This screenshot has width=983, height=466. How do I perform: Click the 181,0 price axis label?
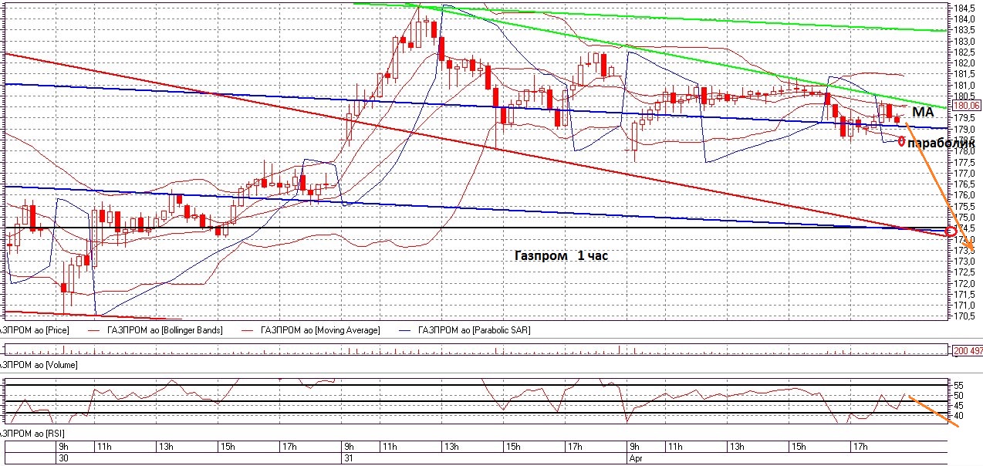point(964,85)
